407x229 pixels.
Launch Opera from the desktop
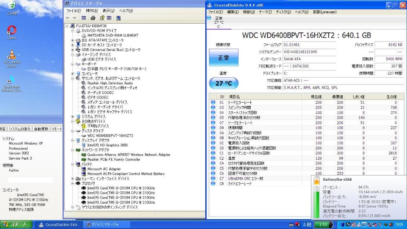pyautogui.click(x=12, y=32)
